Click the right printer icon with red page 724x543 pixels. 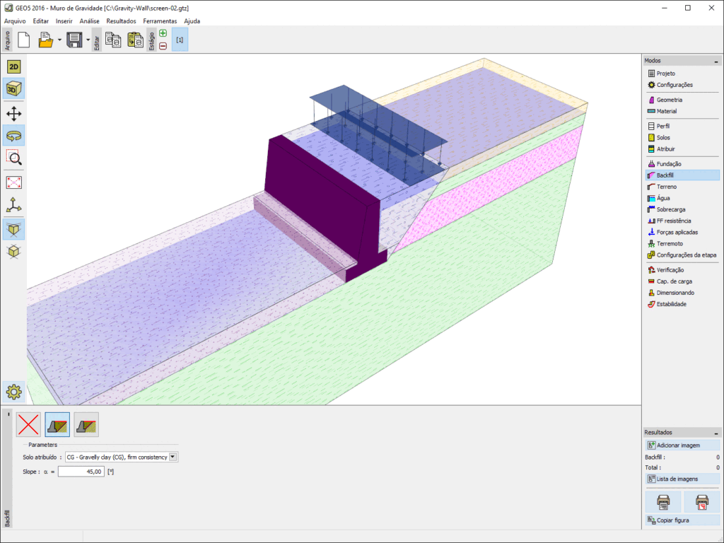coord(701,501)
